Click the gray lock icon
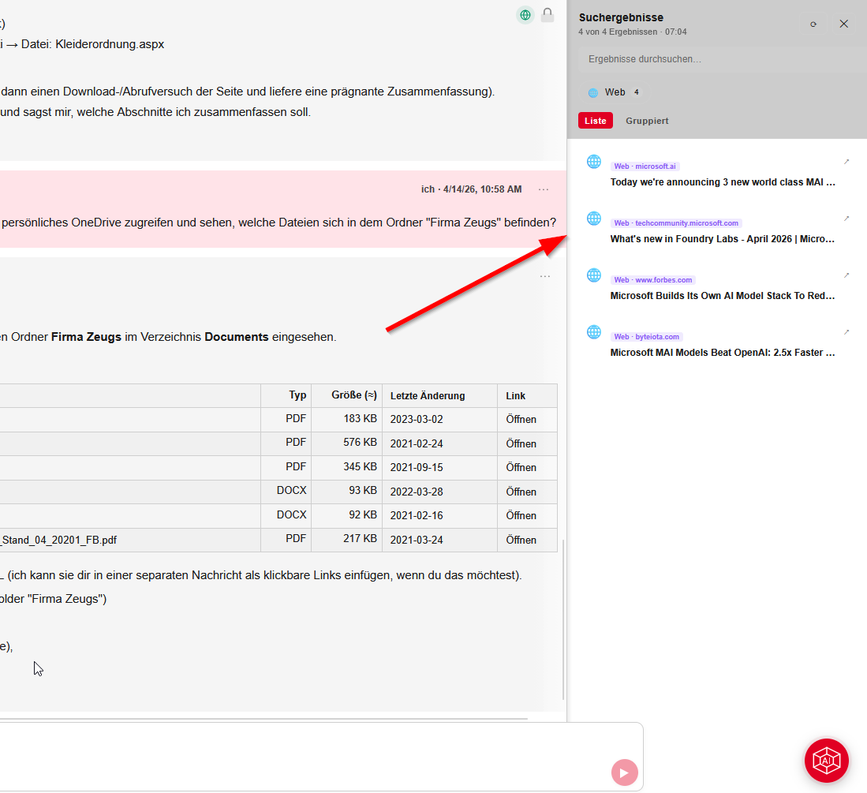Image resolution: width=867 pixels, height=793 pixels. (x=547, y=15)
